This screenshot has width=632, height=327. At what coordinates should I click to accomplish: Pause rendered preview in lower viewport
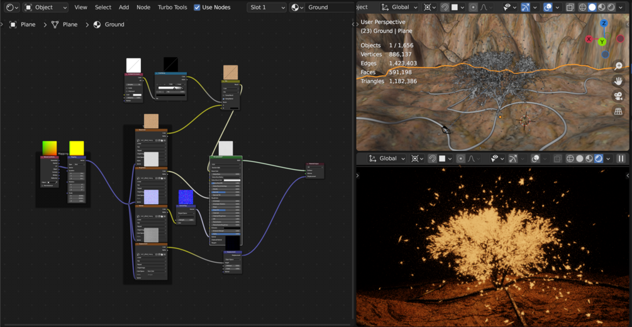621,158
